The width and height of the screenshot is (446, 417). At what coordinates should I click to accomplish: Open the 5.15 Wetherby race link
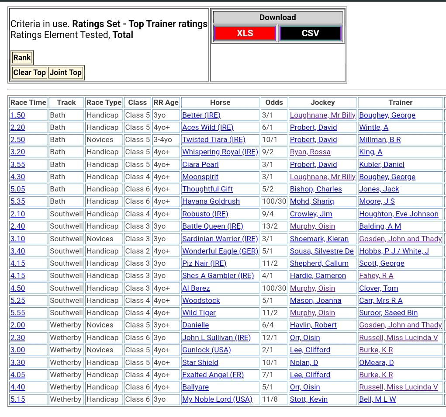click(x=18, y=400)
